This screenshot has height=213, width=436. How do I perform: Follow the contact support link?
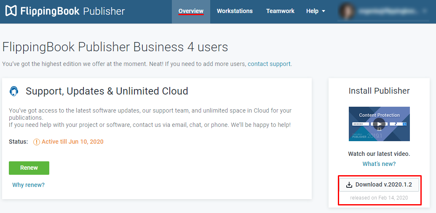point(269,64)
